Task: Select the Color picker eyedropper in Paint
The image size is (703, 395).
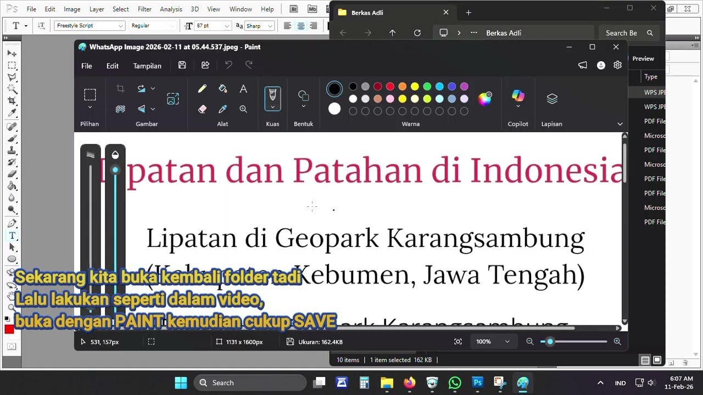Action: 222,109
